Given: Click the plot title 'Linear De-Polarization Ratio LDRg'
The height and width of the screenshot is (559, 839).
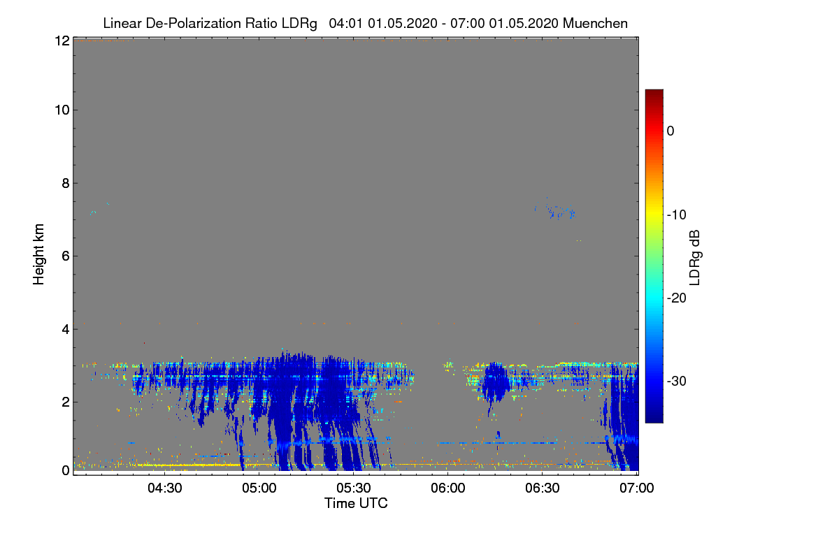Looking at the screenshot, I should pos(210,24).
